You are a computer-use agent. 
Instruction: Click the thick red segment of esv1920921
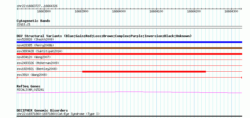point(144,72)
